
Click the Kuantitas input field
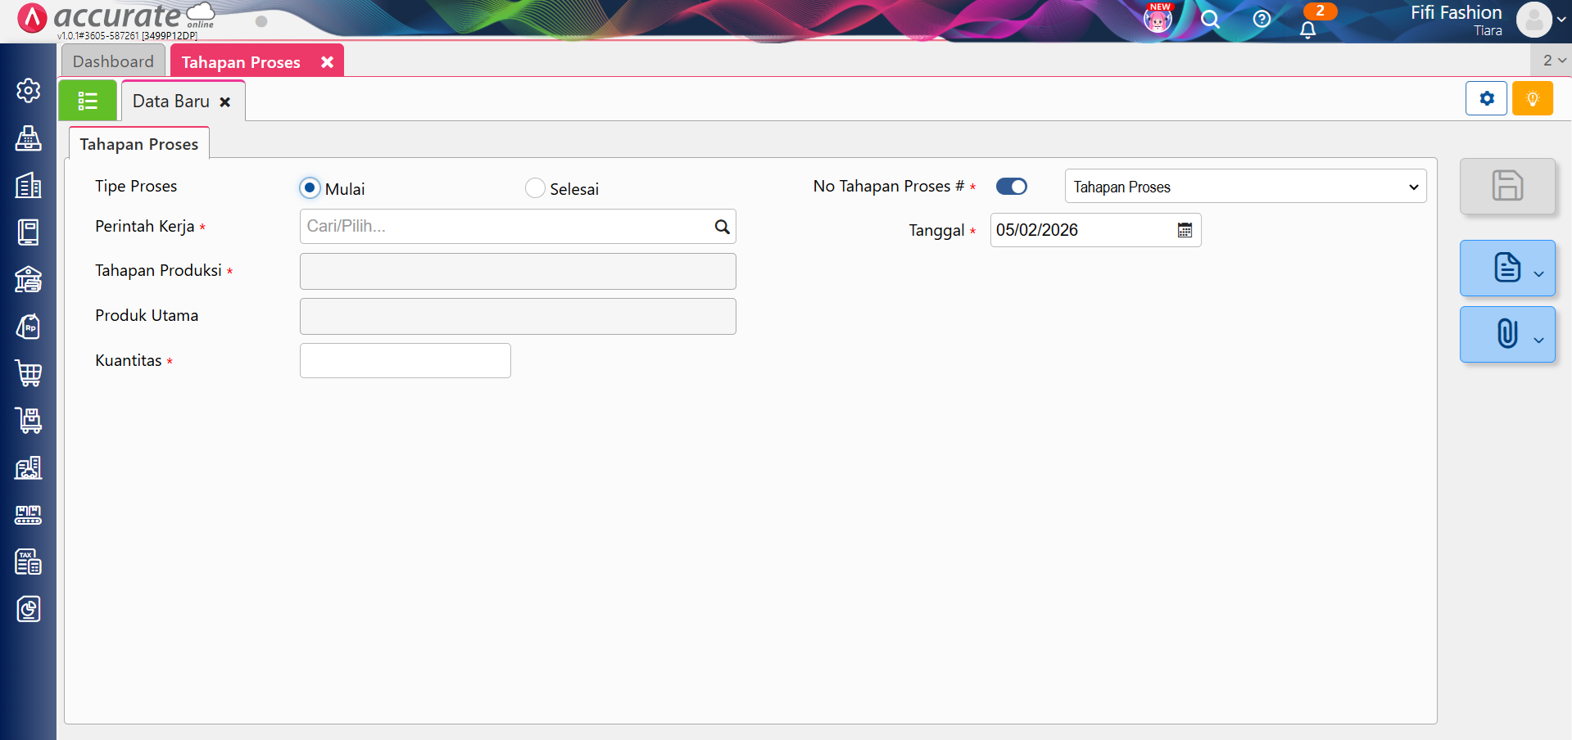405,361
